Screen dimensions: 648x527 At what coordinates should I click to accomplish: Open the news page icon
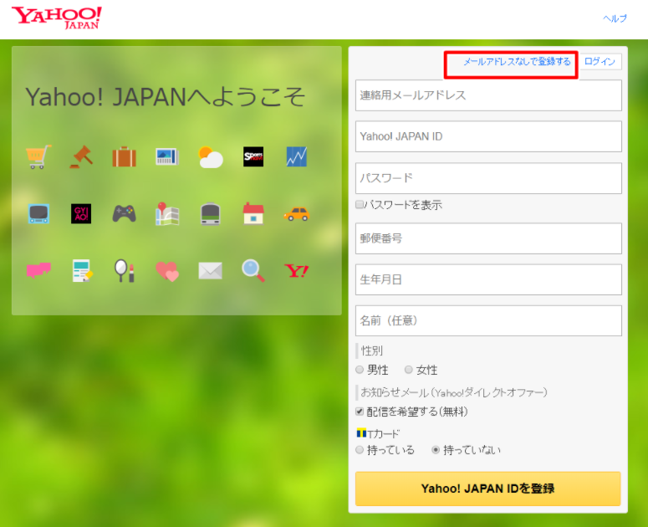tap(167, 156)
